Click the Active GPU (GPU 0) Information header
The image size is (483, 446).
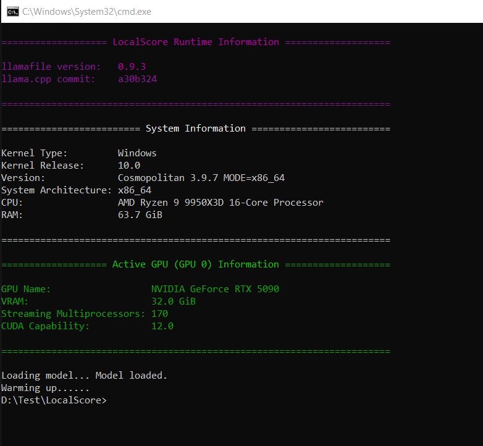196,264
